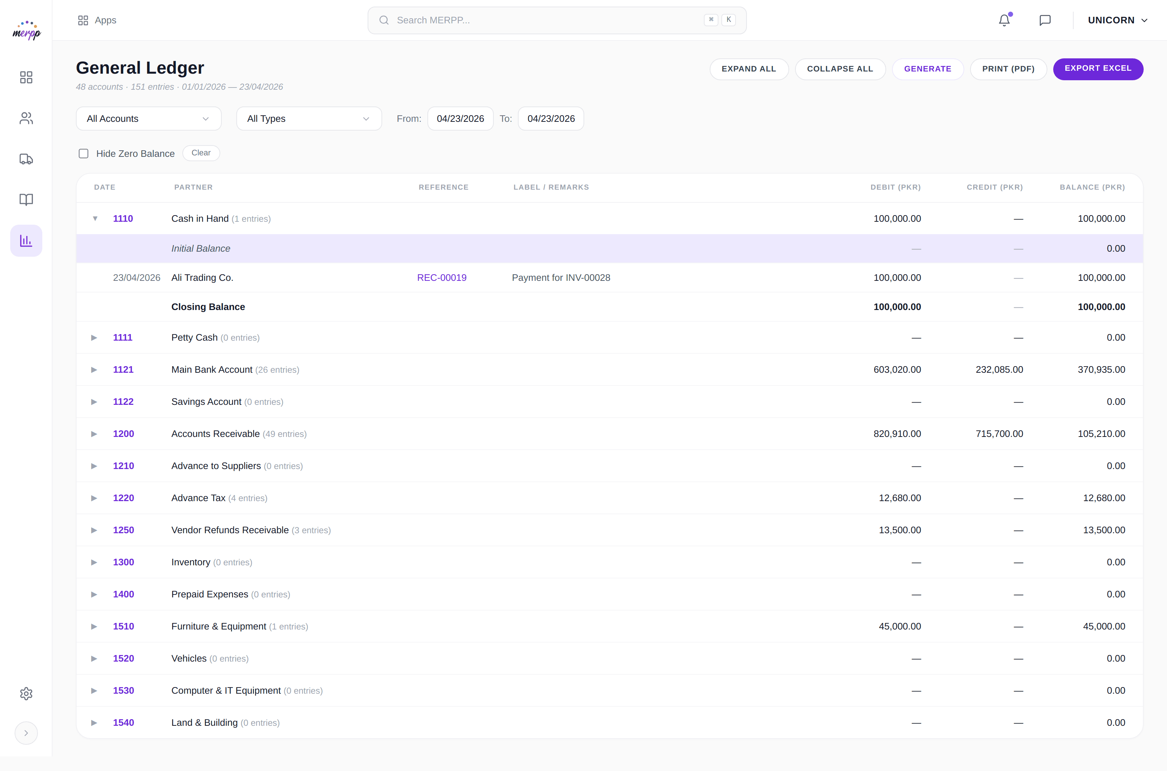This screenshot has width=1167, height=771.
Task: Select the reports chart icon in sidebar
Action: (x=26, y=240)
